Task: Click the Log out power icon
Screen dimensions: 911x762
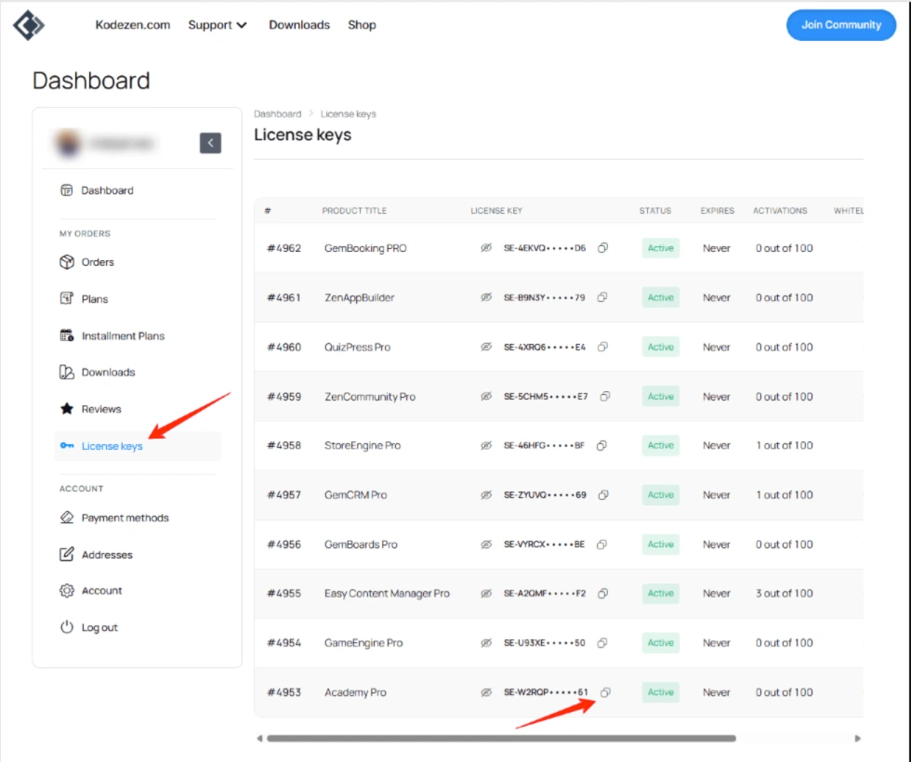Action: pyautogui.click(x=67, y=626)
